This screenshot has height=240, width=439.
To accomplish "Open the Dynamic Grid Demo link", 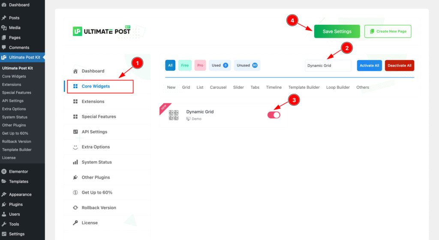I will tap(196, 119).
